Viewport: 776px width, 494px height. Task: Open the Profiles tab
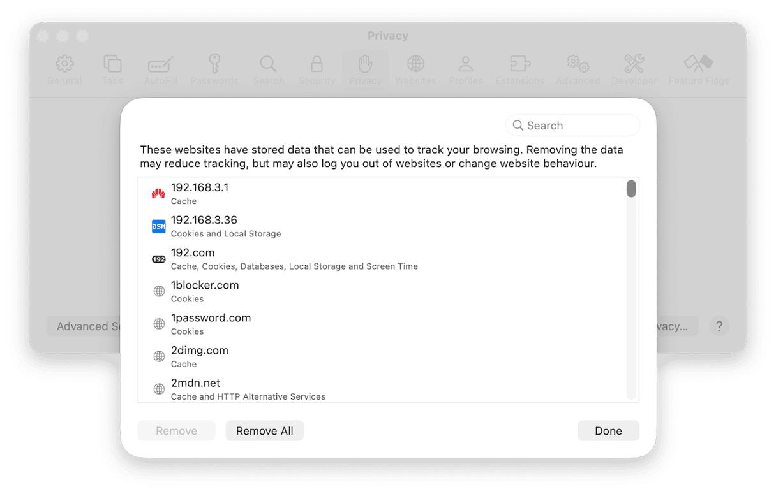click(465, 69)
